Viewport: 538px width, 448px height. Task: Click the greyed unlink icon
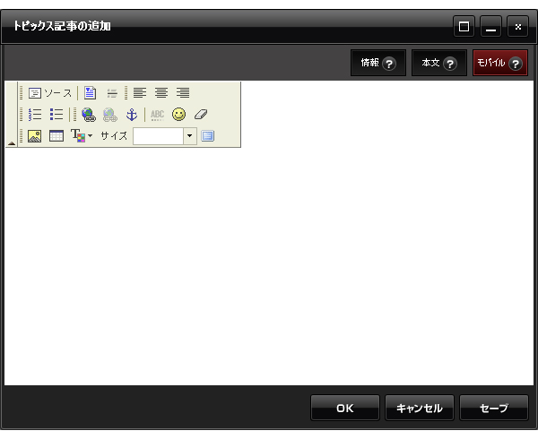(x=110, y=115)
